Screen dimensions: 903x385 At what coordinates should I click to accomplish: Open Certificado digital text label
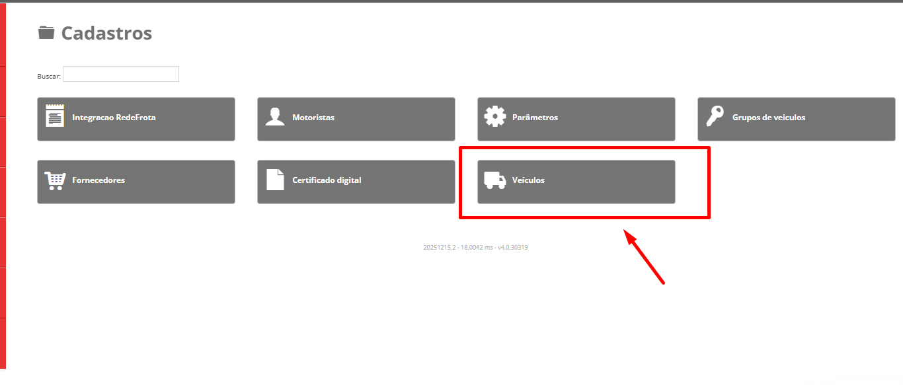point(327,180)
